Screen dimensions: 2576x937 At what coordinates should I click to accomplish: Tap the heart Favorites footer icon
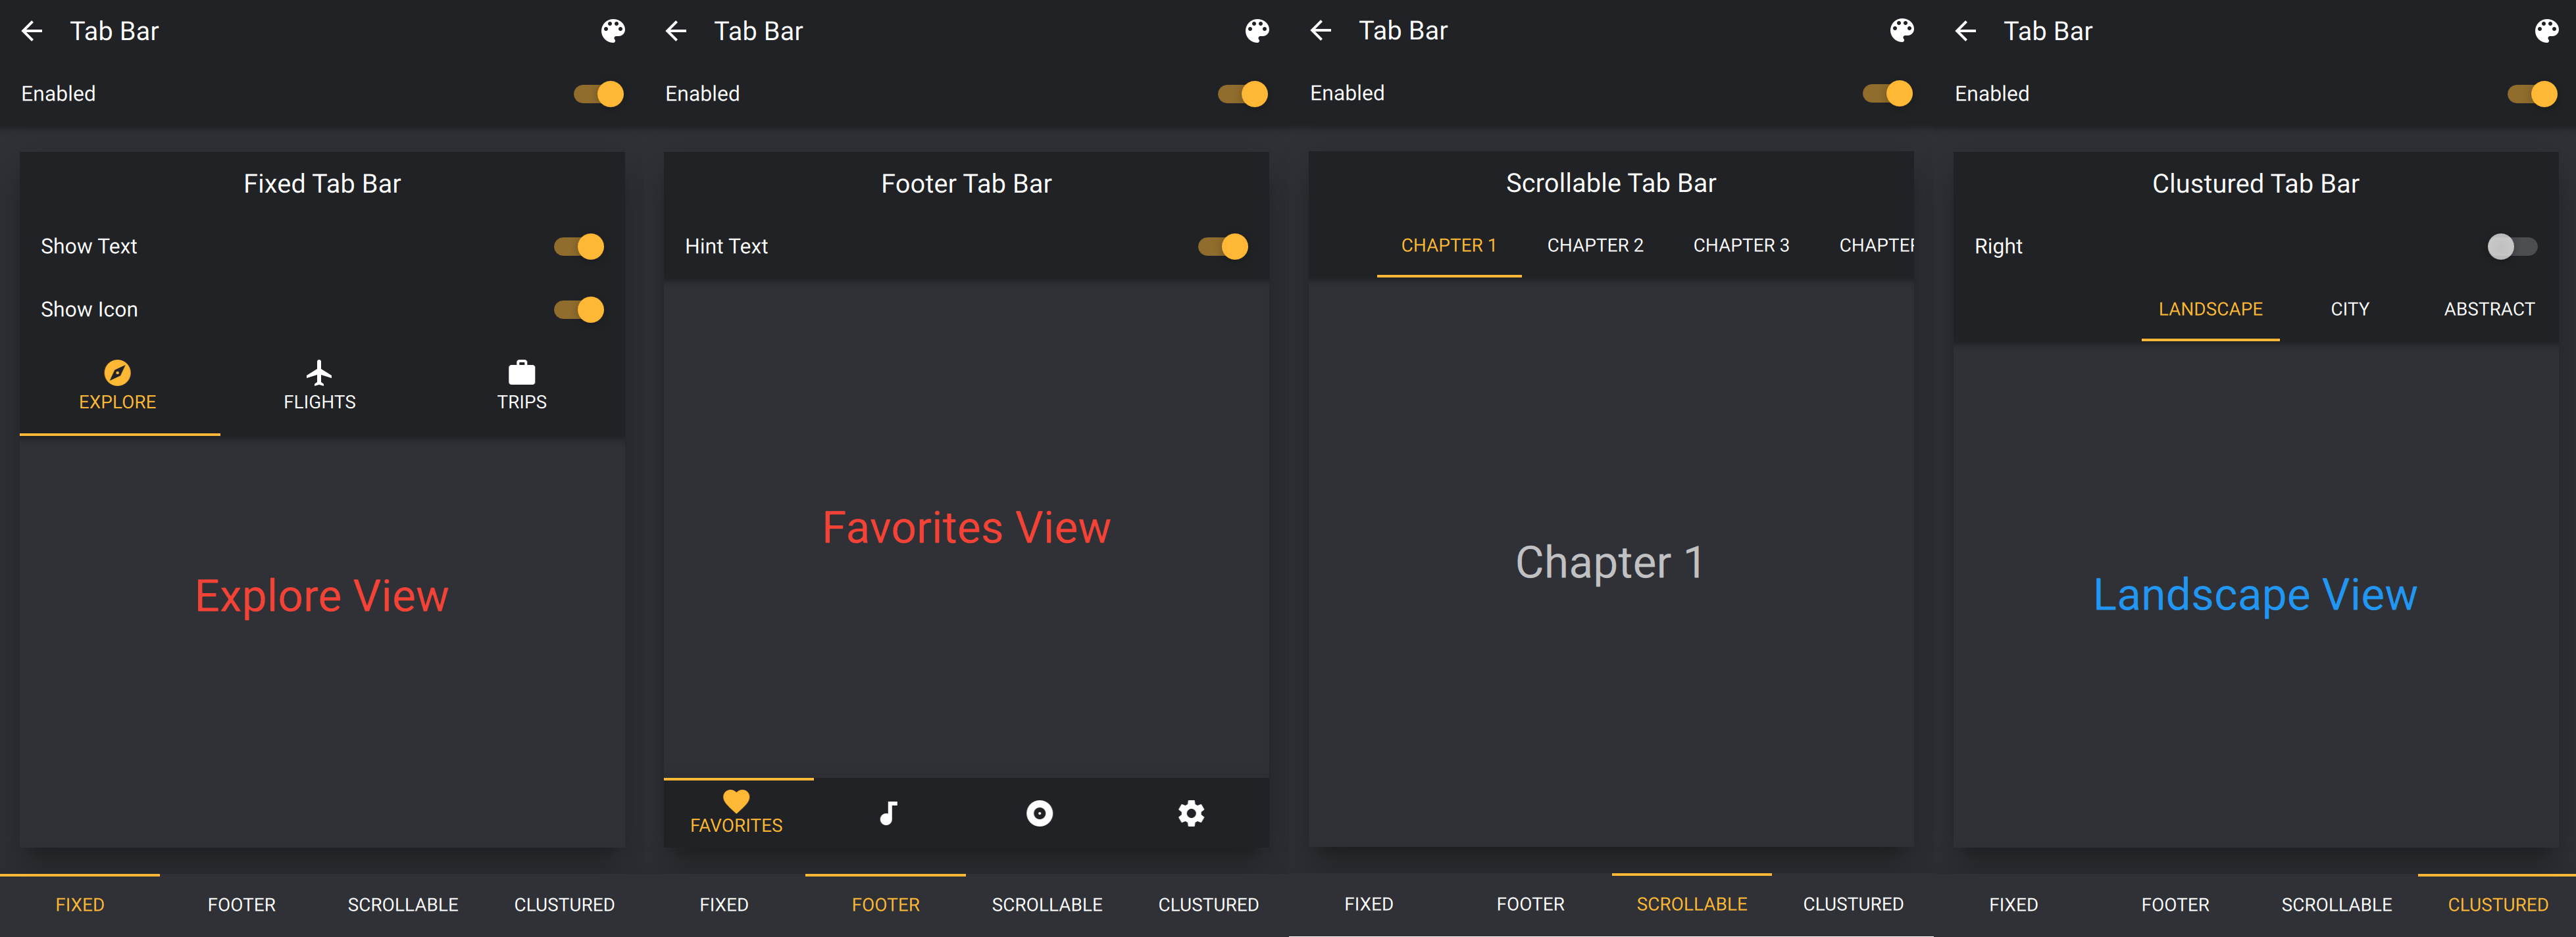coord(736,801)
